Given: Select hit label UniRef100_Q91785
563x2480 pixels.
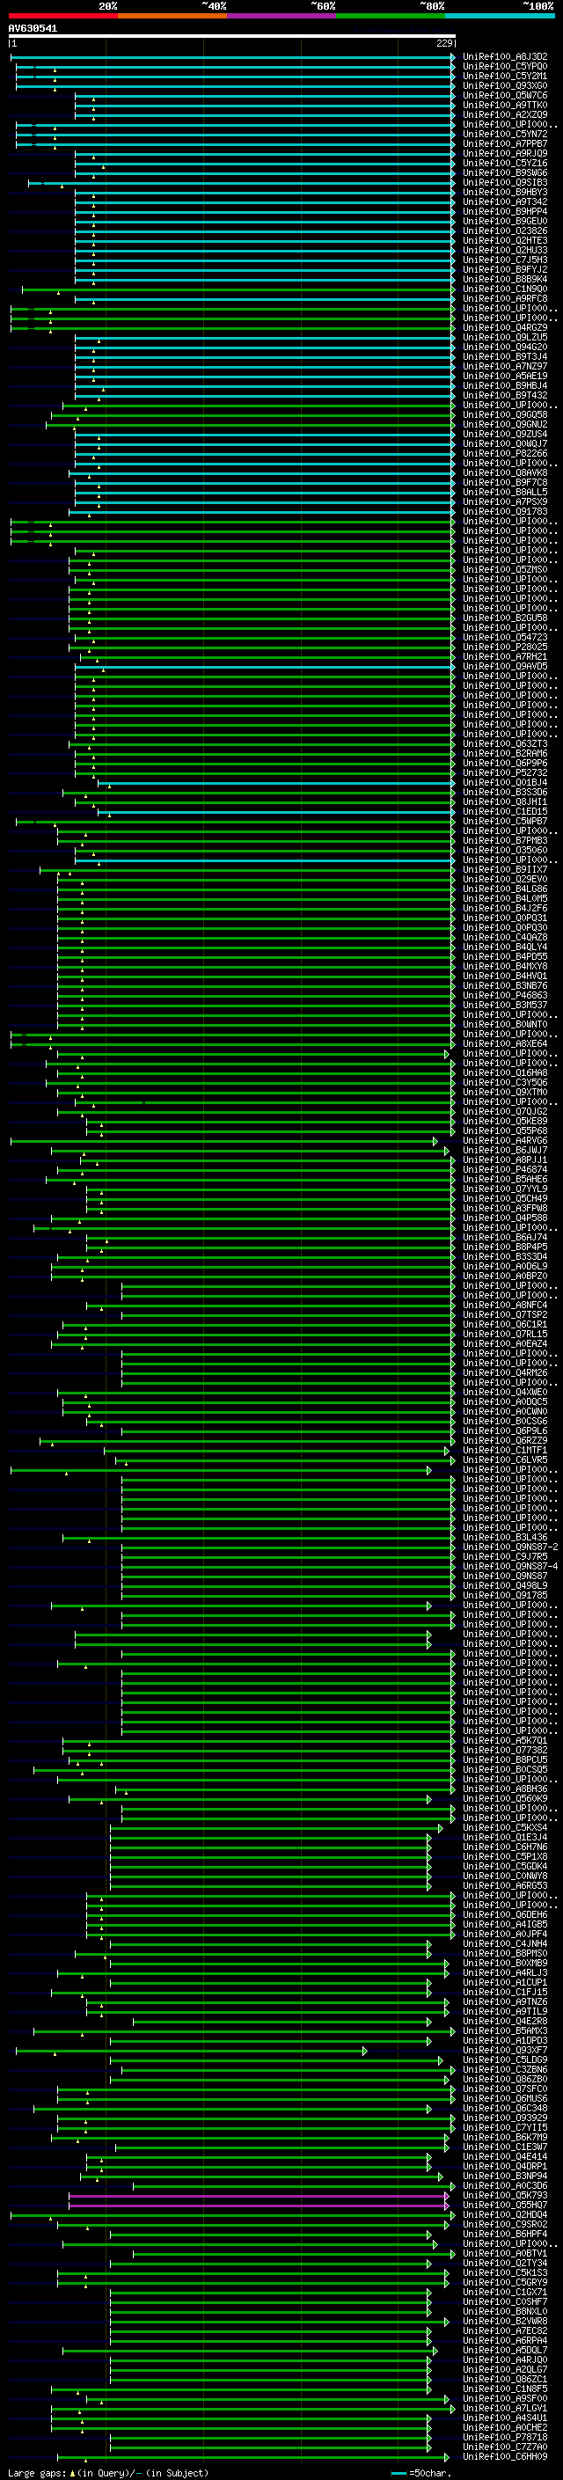Looking at the screenshot, I should [505, 1595].
